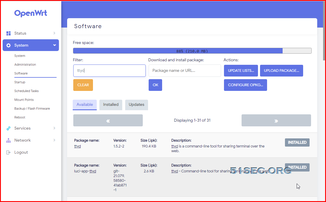The image size is (326, 202).
Task: Click the UPLOAD PACKAGE button
Action: pos(281,71)
